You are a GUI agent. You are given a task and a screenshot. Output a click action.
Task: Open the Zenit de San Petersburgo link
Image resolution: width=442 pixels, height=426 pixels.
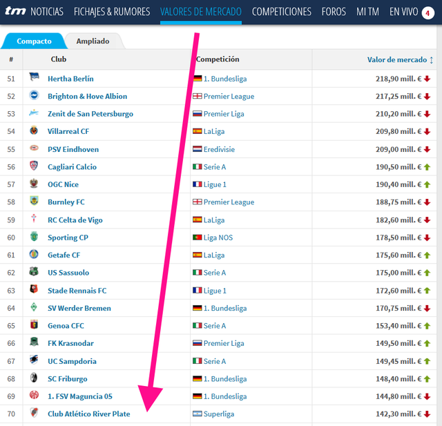click(x=90, y=114)
